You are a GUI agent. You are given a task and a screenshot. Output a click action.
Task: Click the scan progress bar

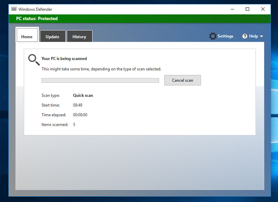pos(100,81)
